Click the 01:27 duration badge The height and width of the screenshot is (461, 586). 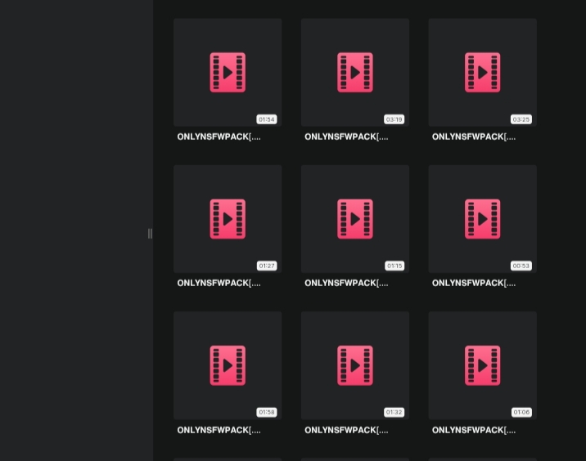point(267,266)
